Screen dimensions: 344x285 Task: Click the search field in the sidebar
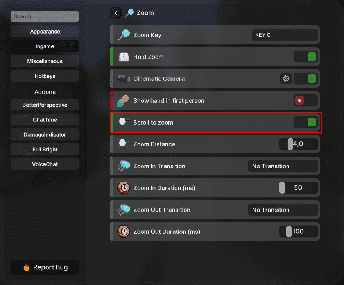tap(44, 16)
